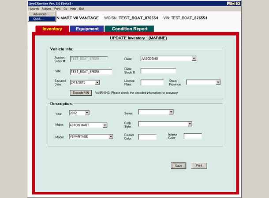
Task: Click the Description: group label
Action: click(x=61, y=104)
